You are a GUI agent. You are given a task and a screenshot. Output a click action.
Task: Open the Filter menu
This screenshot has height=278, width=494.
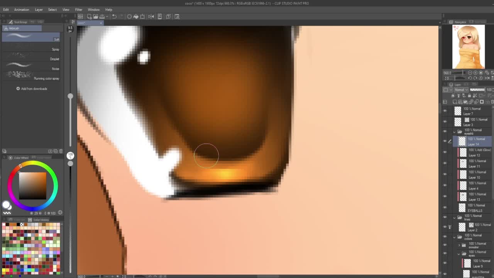(x=79, y=10)
